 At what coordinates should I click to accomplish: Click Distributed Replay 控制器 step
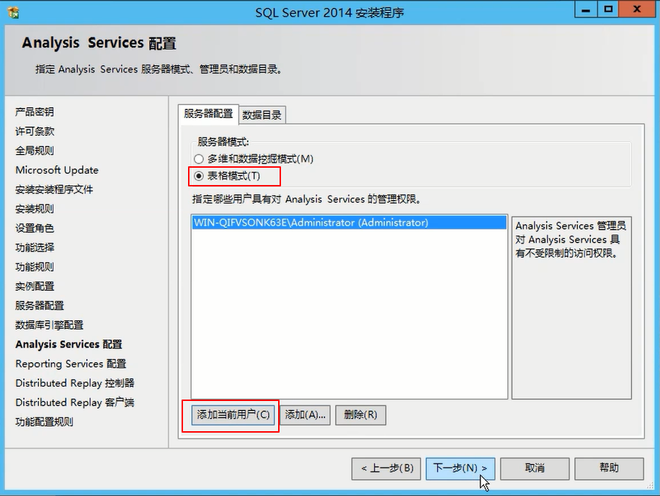[x=74, y=383]
